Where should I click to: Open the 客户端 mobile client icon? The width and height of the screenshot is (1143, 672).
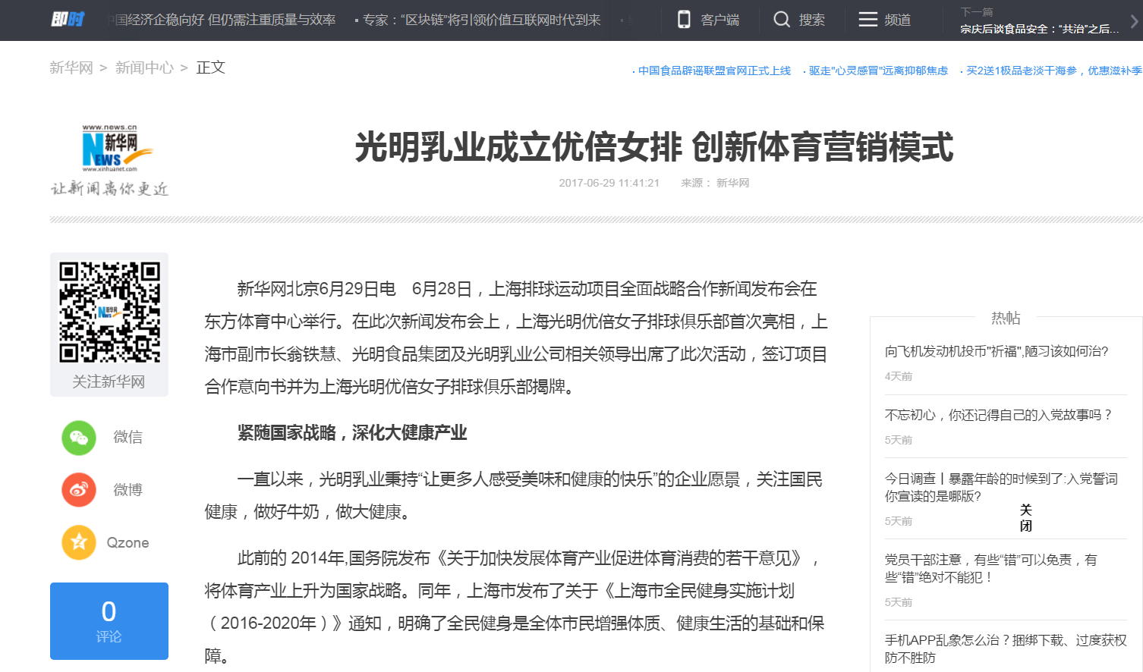point(685,20)
